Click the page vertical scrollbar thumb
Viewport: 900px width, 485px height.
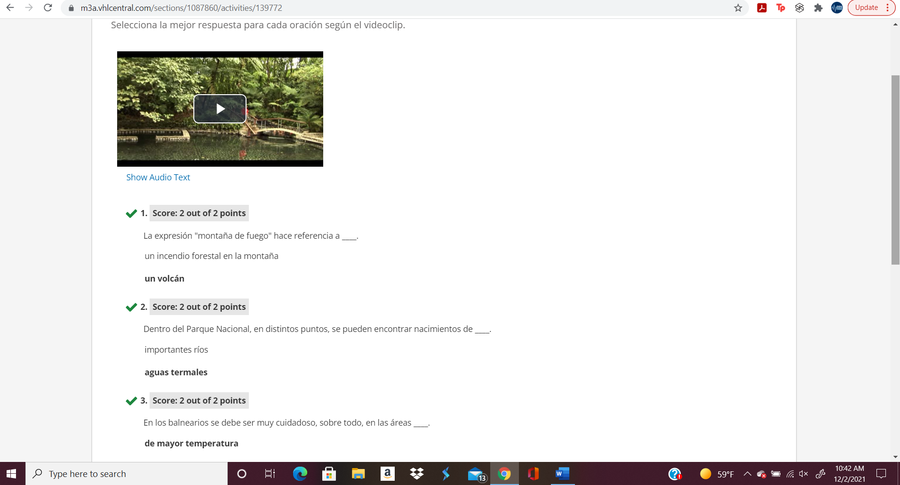pos(895,170)
